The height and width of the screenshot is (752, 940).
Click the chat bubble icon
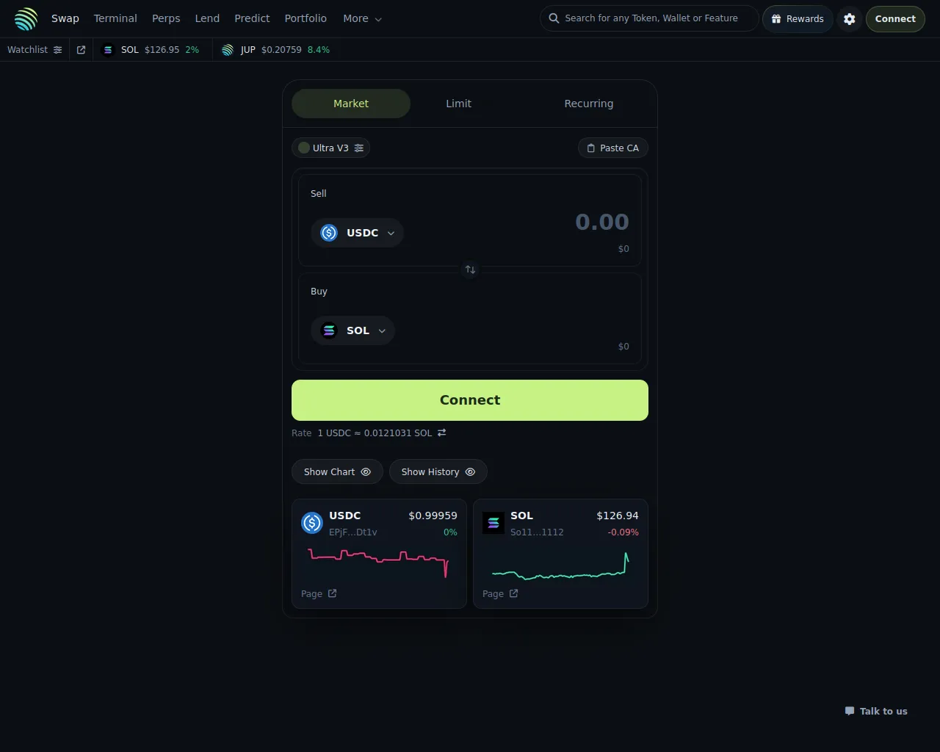850,711
